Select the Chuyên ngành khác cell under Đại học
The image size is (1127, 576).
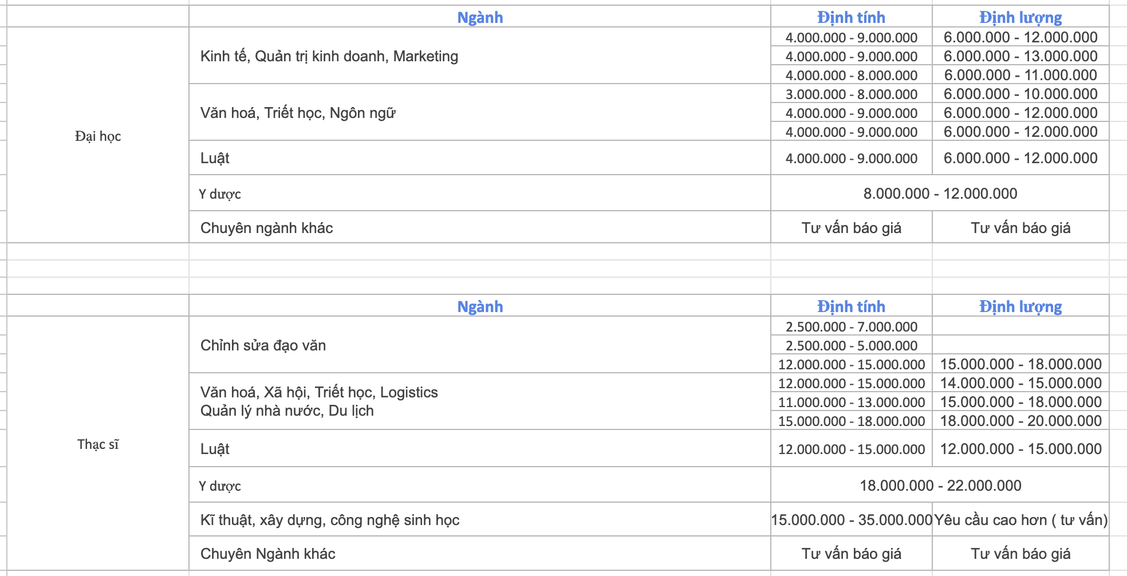[267, 228]
